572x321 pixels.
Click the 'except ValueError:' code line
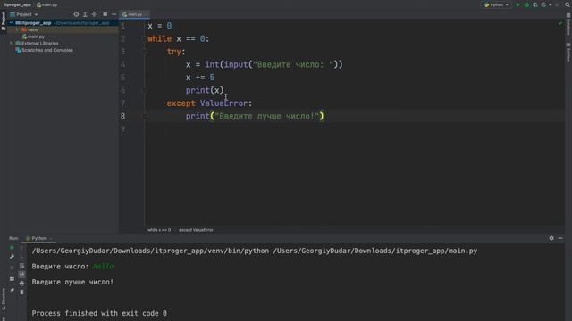coord(209,103)
